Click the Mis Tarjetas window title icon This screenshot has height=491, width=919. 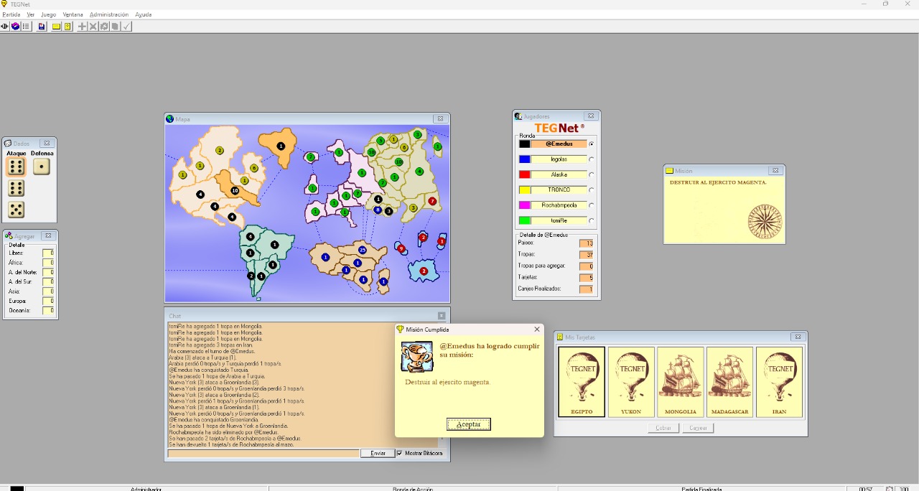[x=559, y=337]
